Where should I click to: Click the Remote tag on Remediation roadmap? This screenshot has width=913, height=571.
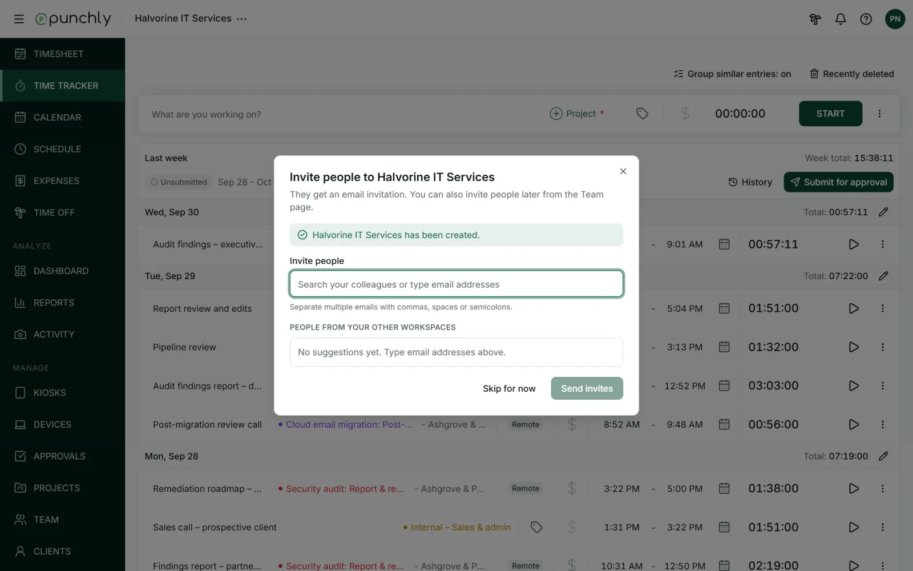pos(526,488)
